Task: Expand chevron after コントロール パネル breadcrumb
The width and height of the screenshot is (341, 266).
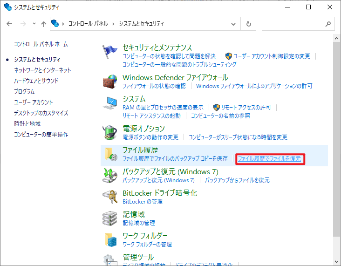Action: coord(113,24)
